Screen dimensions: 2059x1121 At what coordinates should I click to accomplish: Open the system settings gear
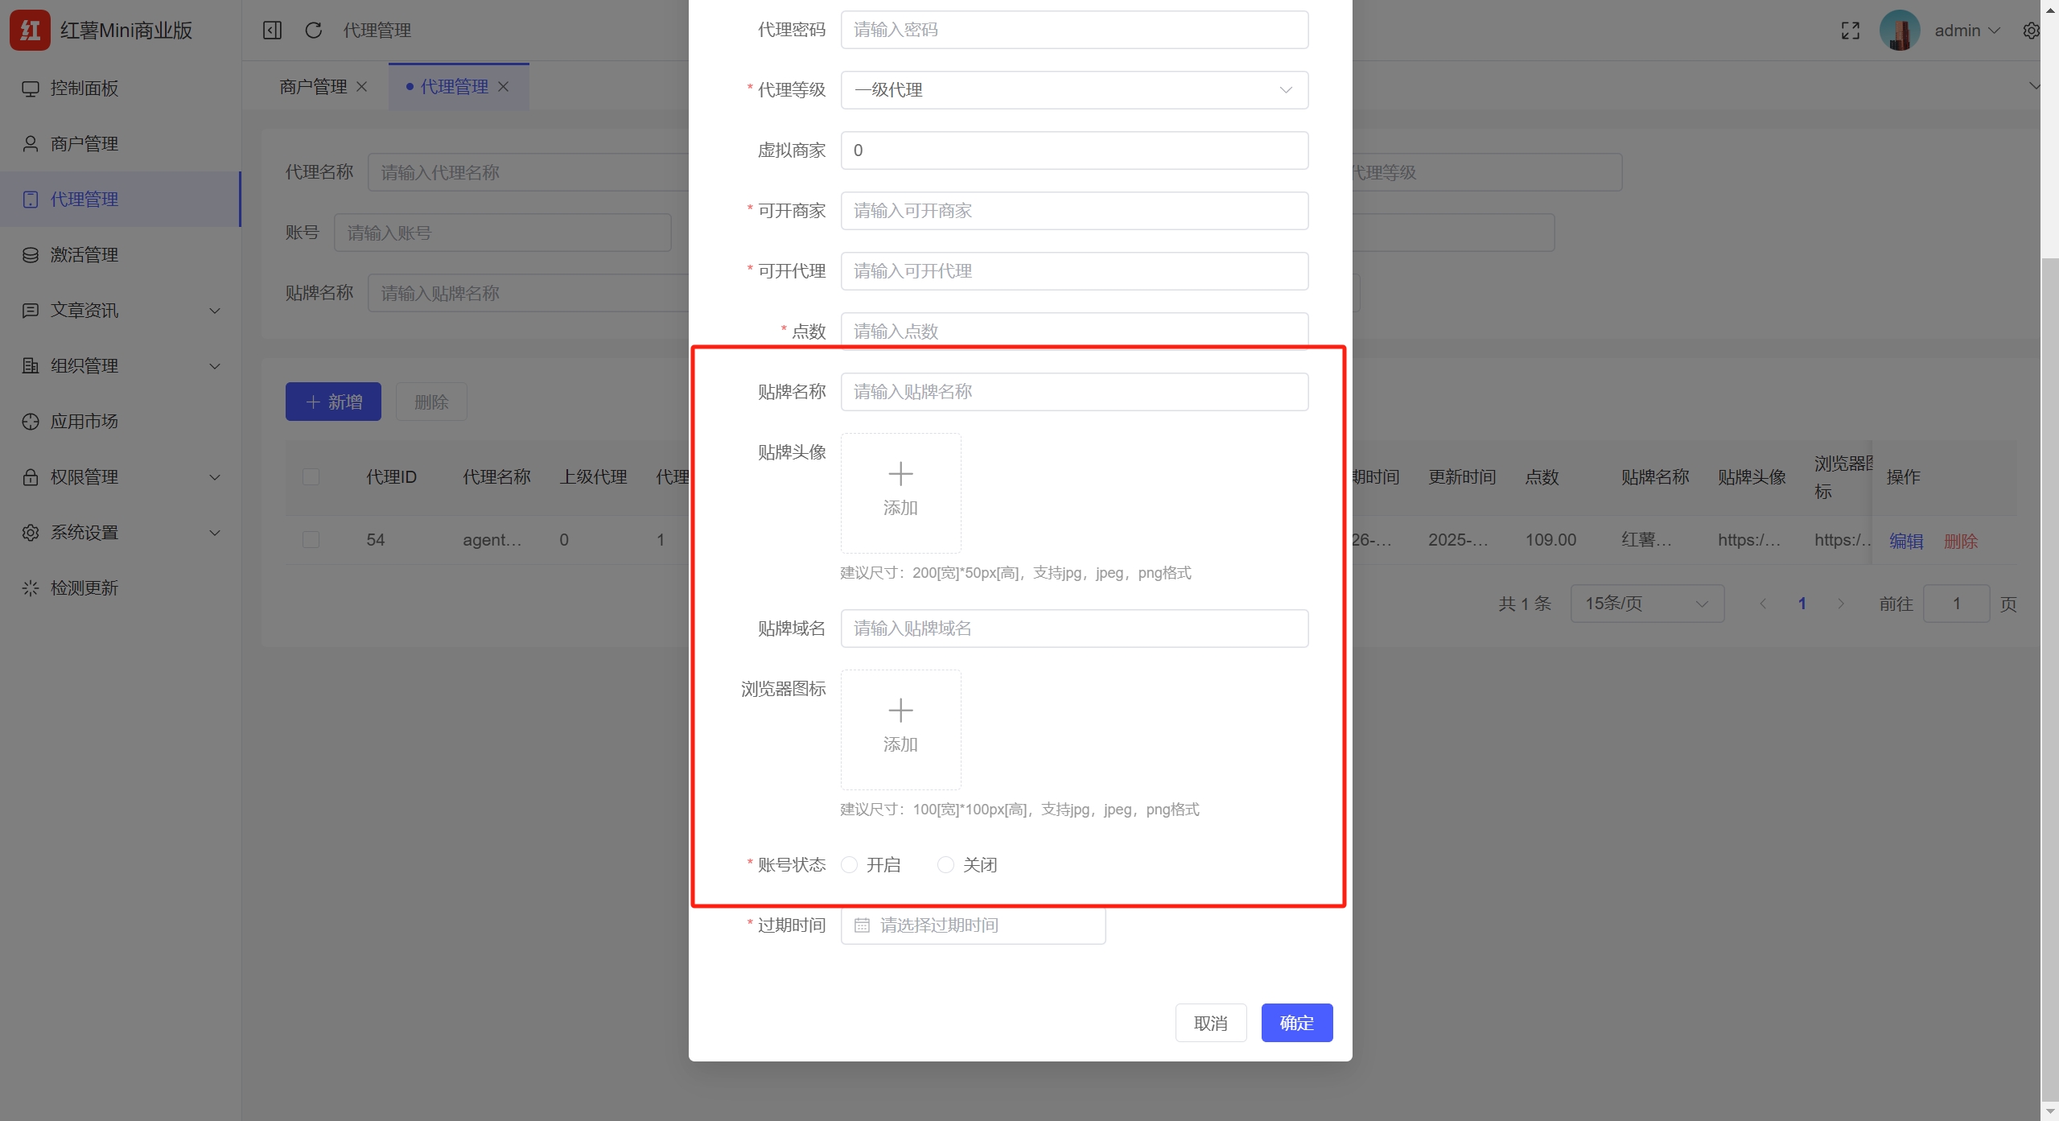point(2032,30)
